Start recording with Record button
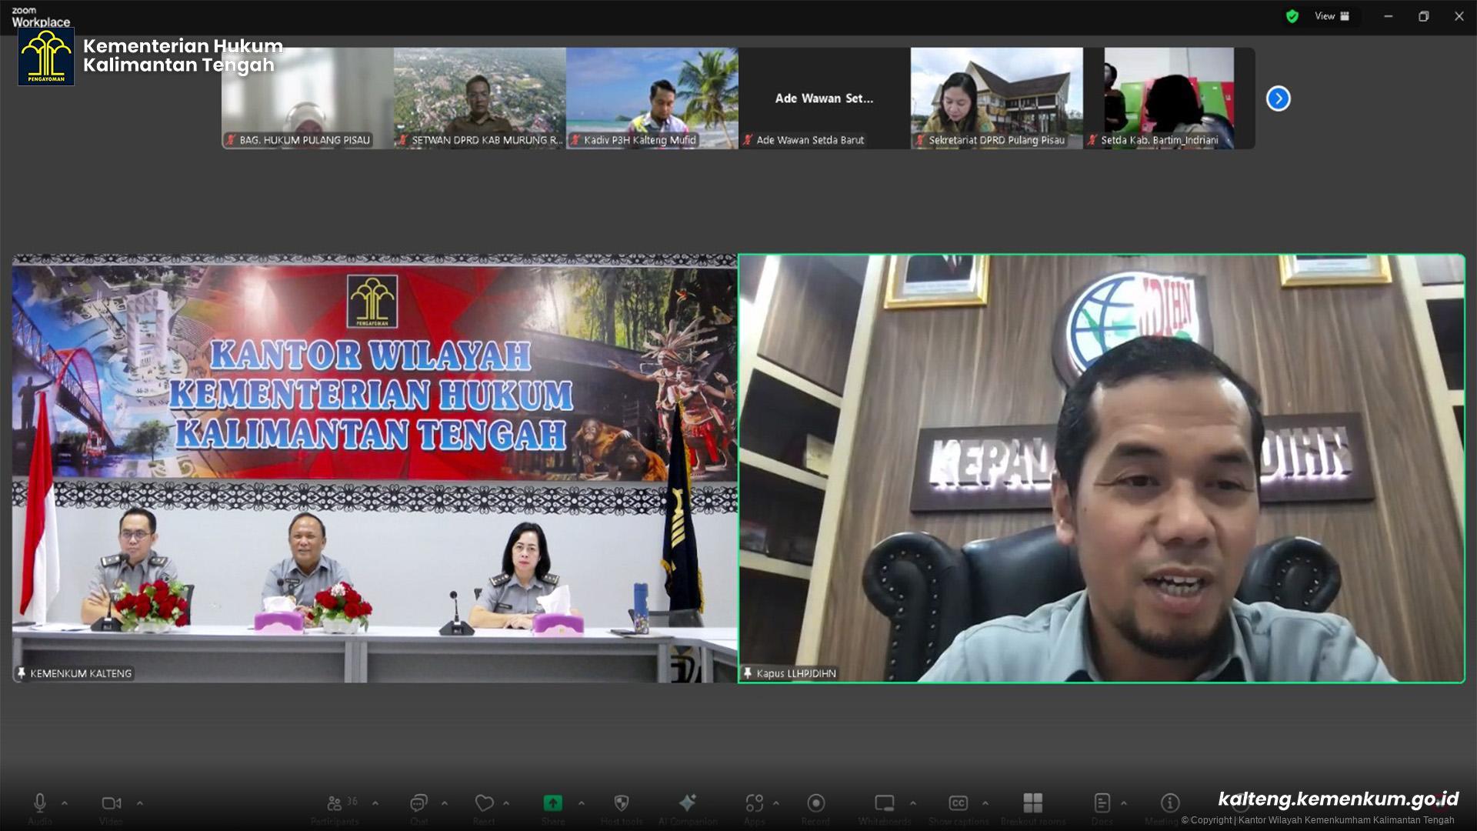Image resolution: width=1477 pixels, height=831 pixels. click(x=815, y=803)
